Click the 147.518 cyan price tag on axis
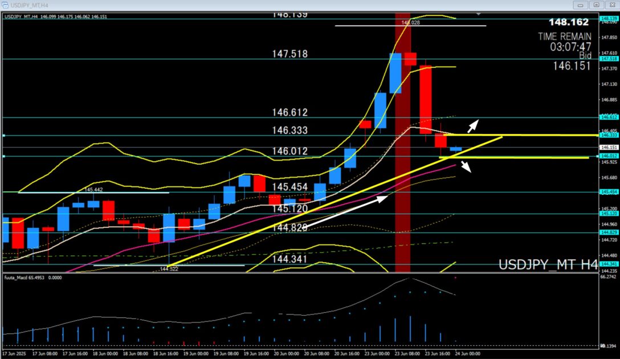620x359 pixels. 607,59
